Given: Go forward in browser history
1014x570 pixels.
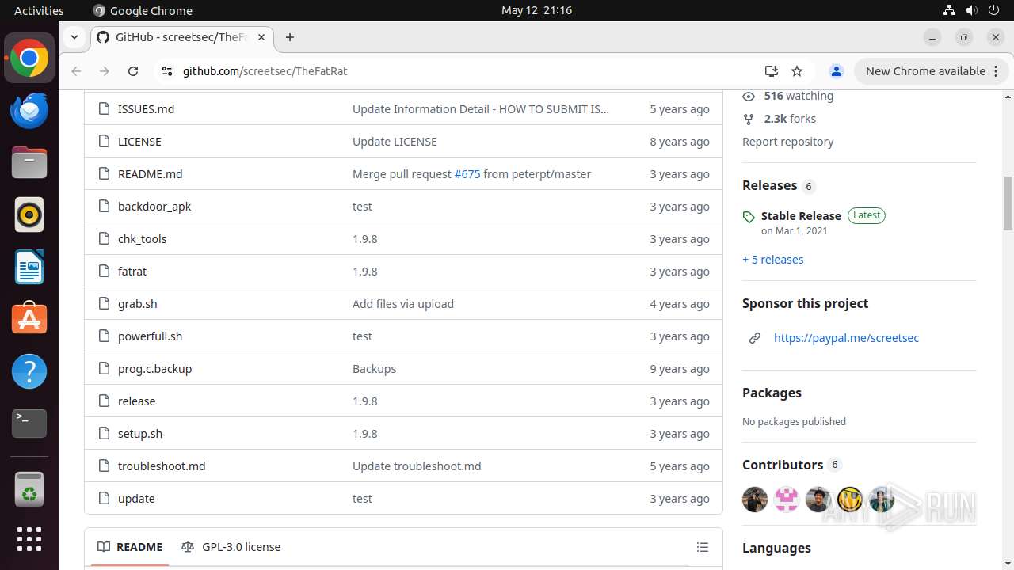Looking at the screenshot, I should pyautogui.click(x=105, y=71).
